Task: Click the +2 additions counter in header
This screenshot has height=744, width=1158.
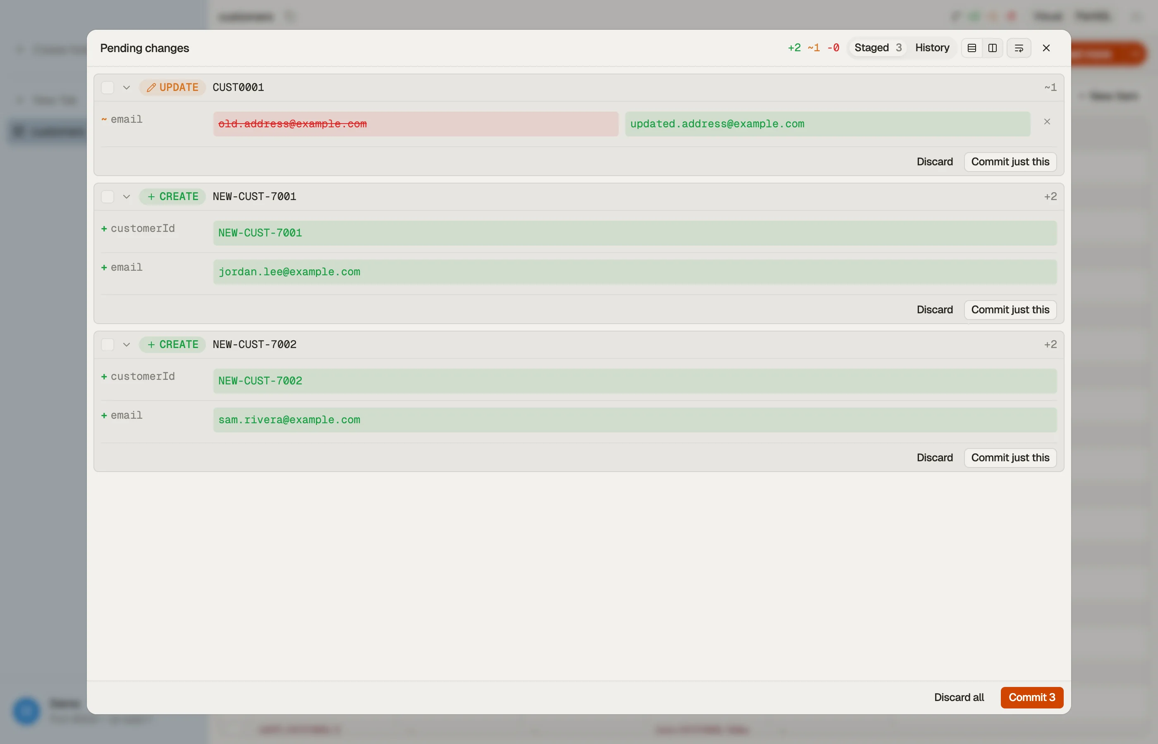Action: click(x=794, y=48)
